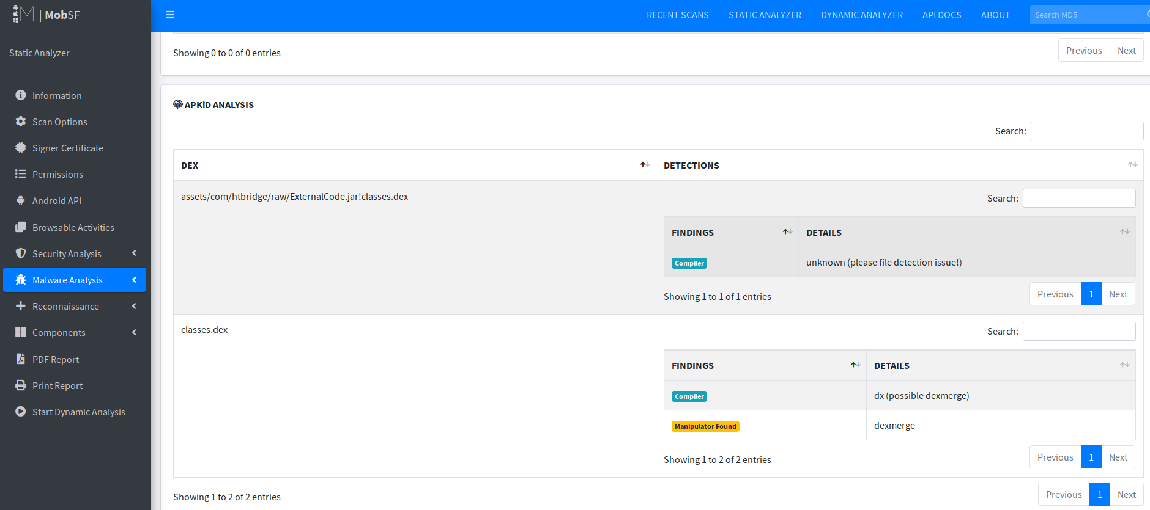Viewport: 1150px width, 510px height.
Task: Expand the Components sidebar section
Action: tap(134, 332)
